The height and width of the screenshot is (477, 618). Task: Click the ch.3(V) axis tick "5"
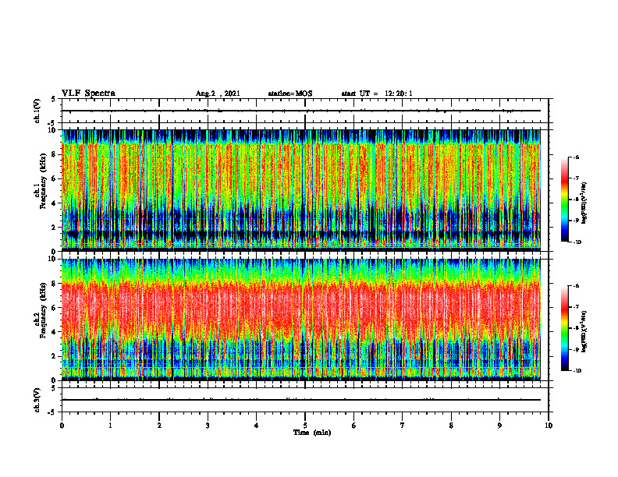54,388
